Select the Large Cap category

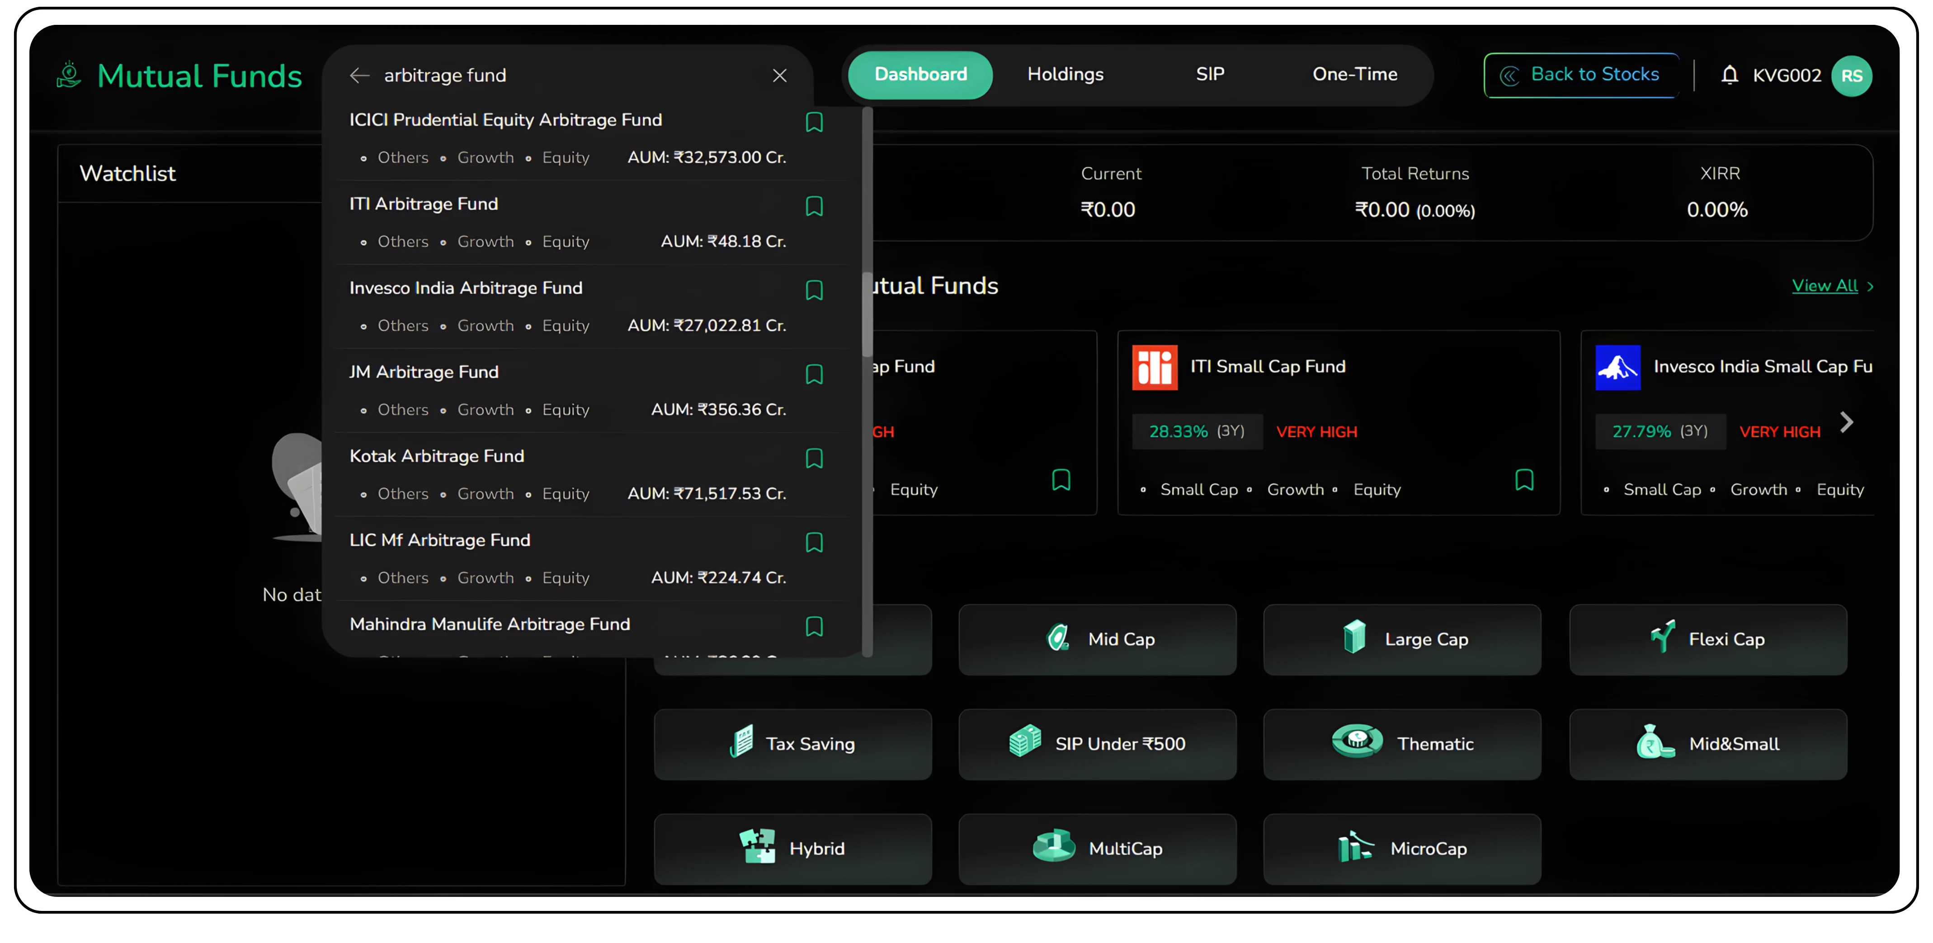(x=1402, y=640)
